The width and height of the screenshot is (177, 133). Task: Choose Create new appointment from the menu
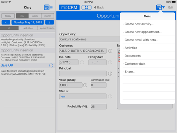pos(147,32)
